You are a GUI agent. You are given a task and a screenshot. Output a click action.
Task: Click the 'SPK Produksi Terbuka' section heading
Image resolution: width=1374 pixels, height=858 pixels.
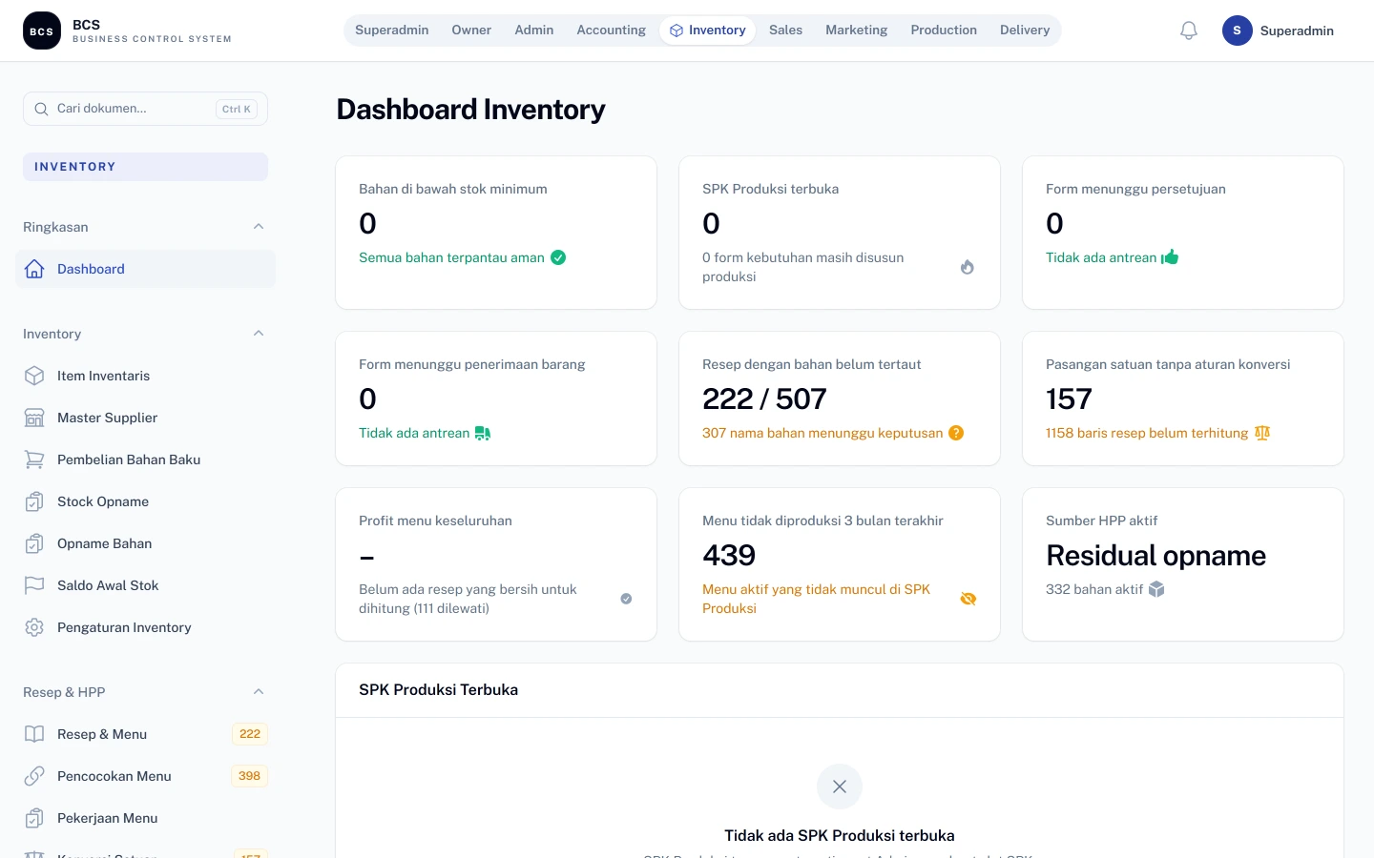tap(438, 689)
